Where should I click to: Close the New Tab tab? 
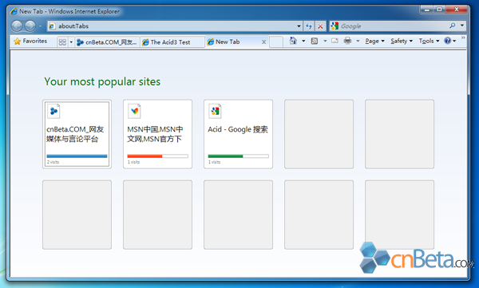[264, 42]
